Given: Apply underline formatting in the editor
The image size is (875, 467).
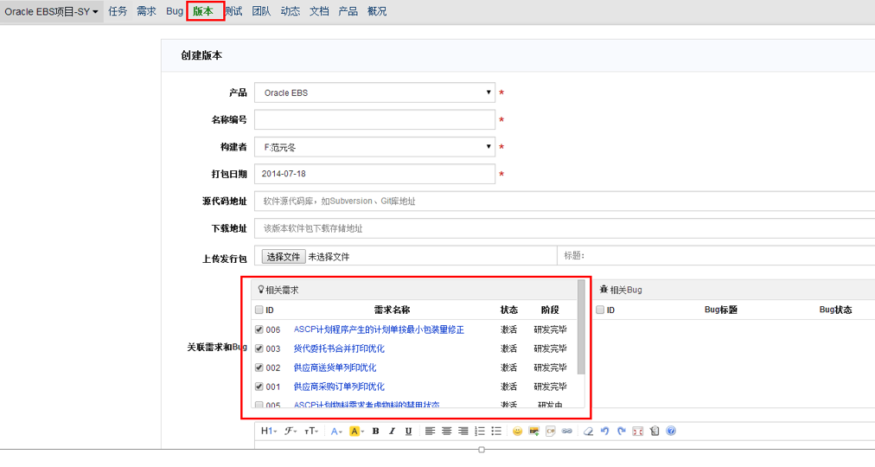Looking at the screenshot, I should coord(408,432).
